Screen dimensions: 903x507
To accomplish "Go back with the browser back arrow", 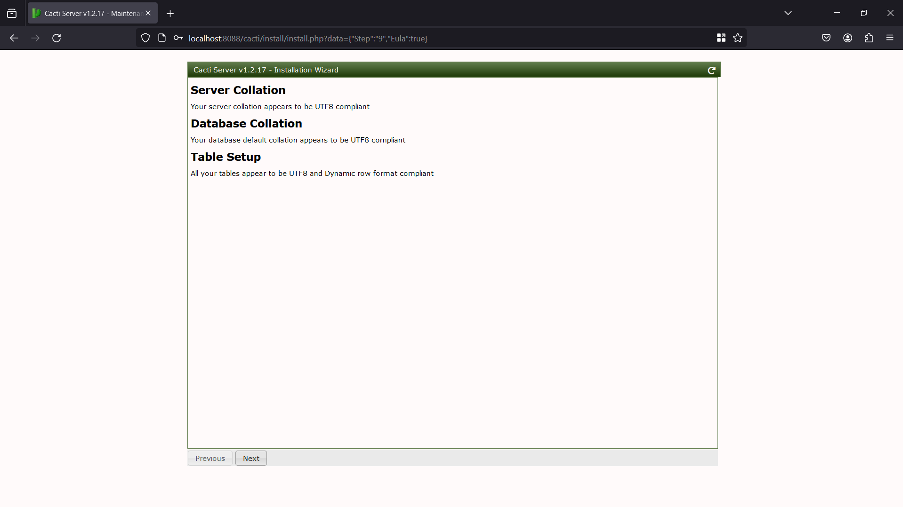I will pyautogui.click(x=14, y=38).
